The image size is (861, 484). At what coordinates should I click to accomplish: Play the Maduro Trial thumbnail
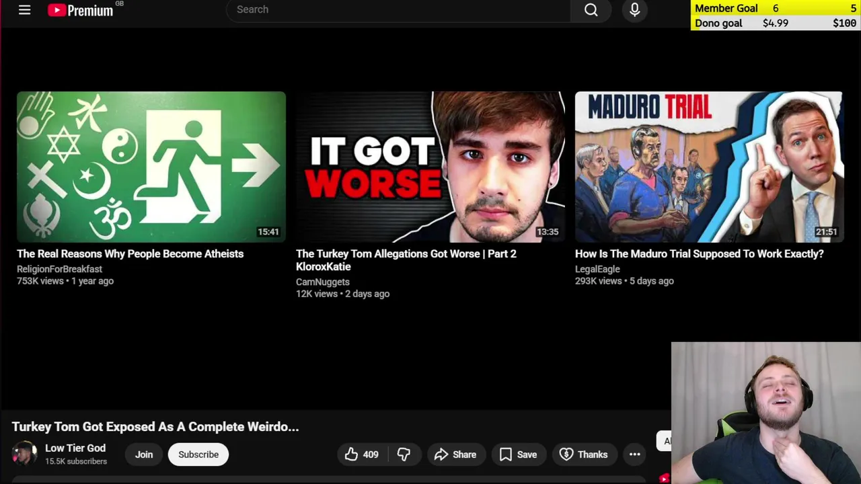coord(709,167)
